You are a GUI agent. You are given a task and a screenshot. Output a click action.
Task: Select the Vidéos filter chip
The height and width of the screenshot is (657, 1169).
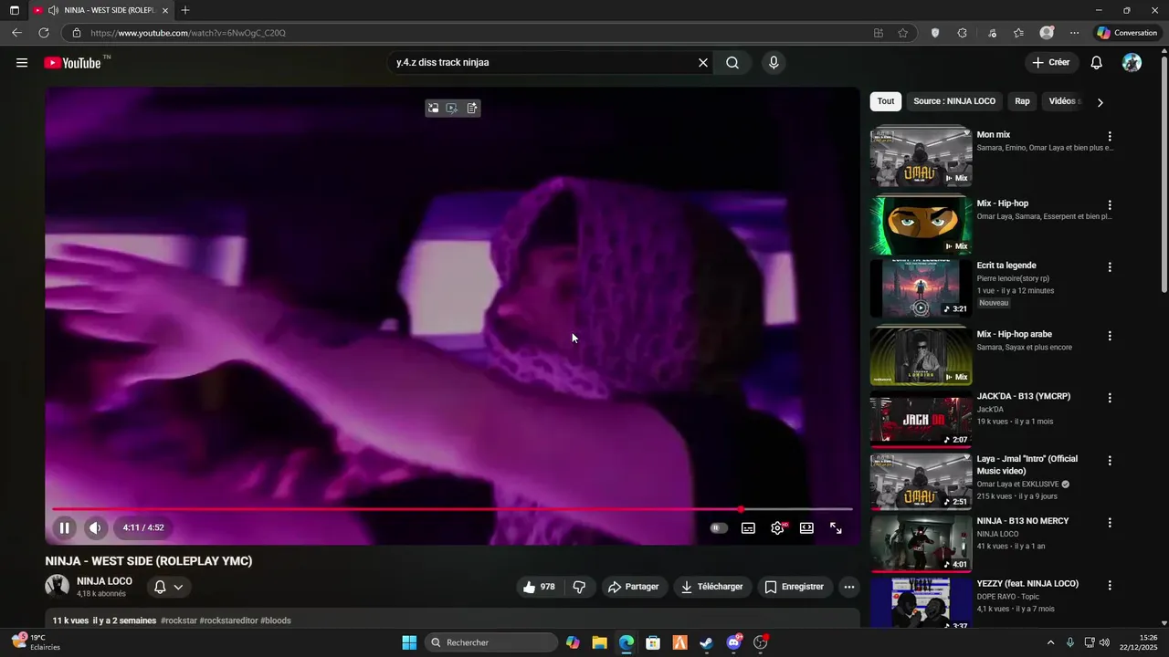[x=1064, y=101]
